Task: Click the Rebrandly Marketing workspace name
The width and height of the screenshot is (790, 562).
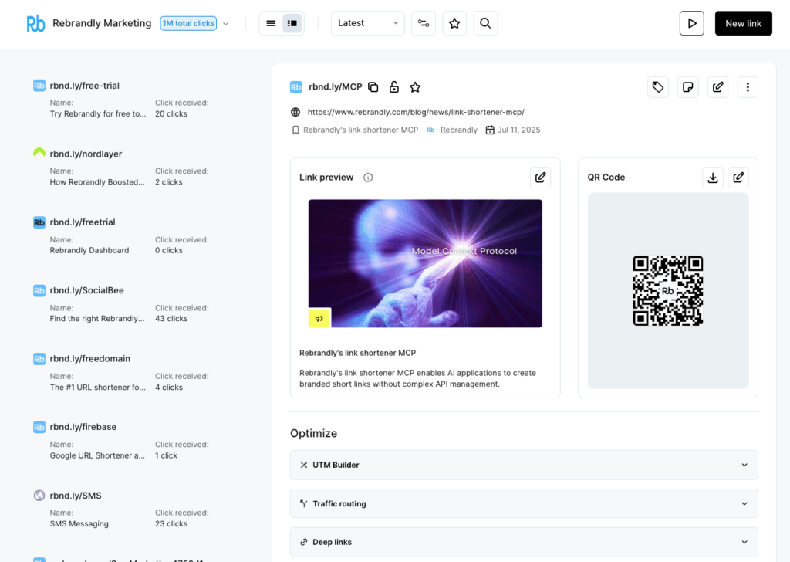Action: (102, 23)
